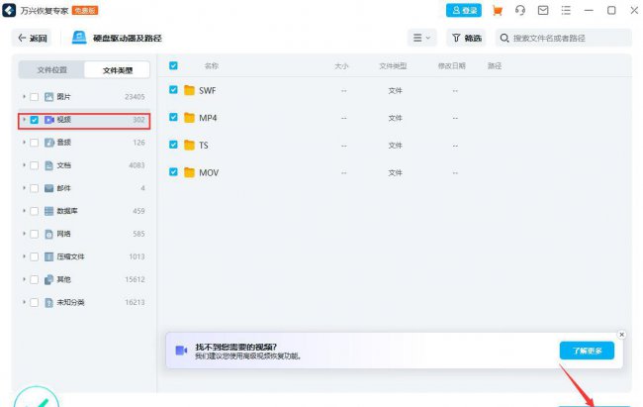The width and height of the screenshot is (643, 407).
Task: Sort by the 修改日期 column header
Action: 451,65
